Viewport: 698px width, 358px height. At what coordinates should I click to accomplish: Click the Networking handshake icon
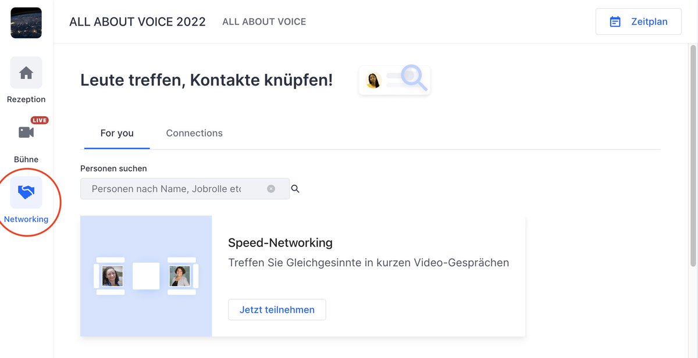[26, 192]
